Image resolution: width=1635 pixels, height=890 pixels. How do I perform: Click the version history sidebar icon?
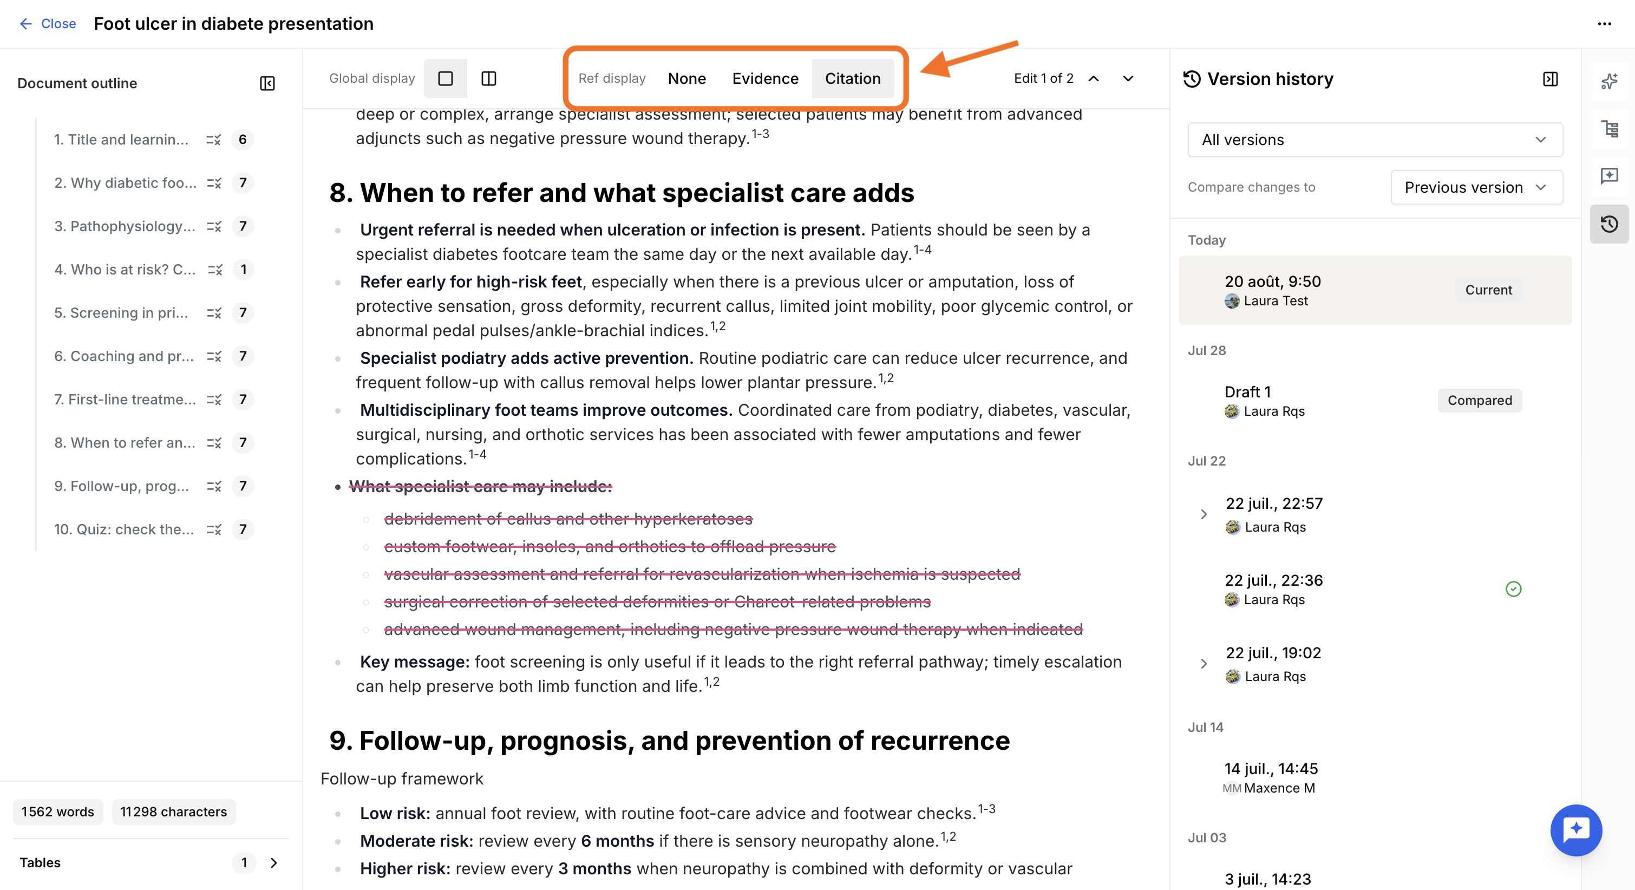pyautogui.click(x=1609, y=224)
